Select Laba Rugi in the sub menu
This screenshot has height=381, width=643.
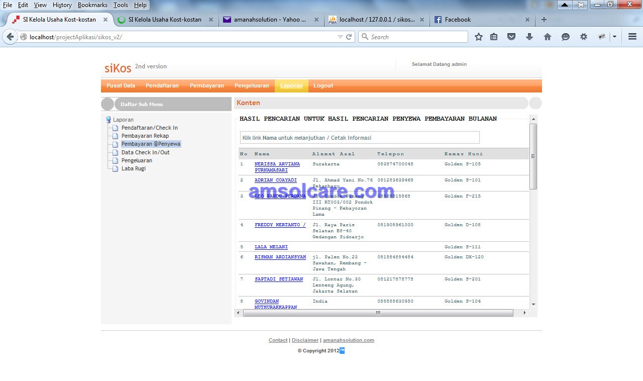[134, 168]
